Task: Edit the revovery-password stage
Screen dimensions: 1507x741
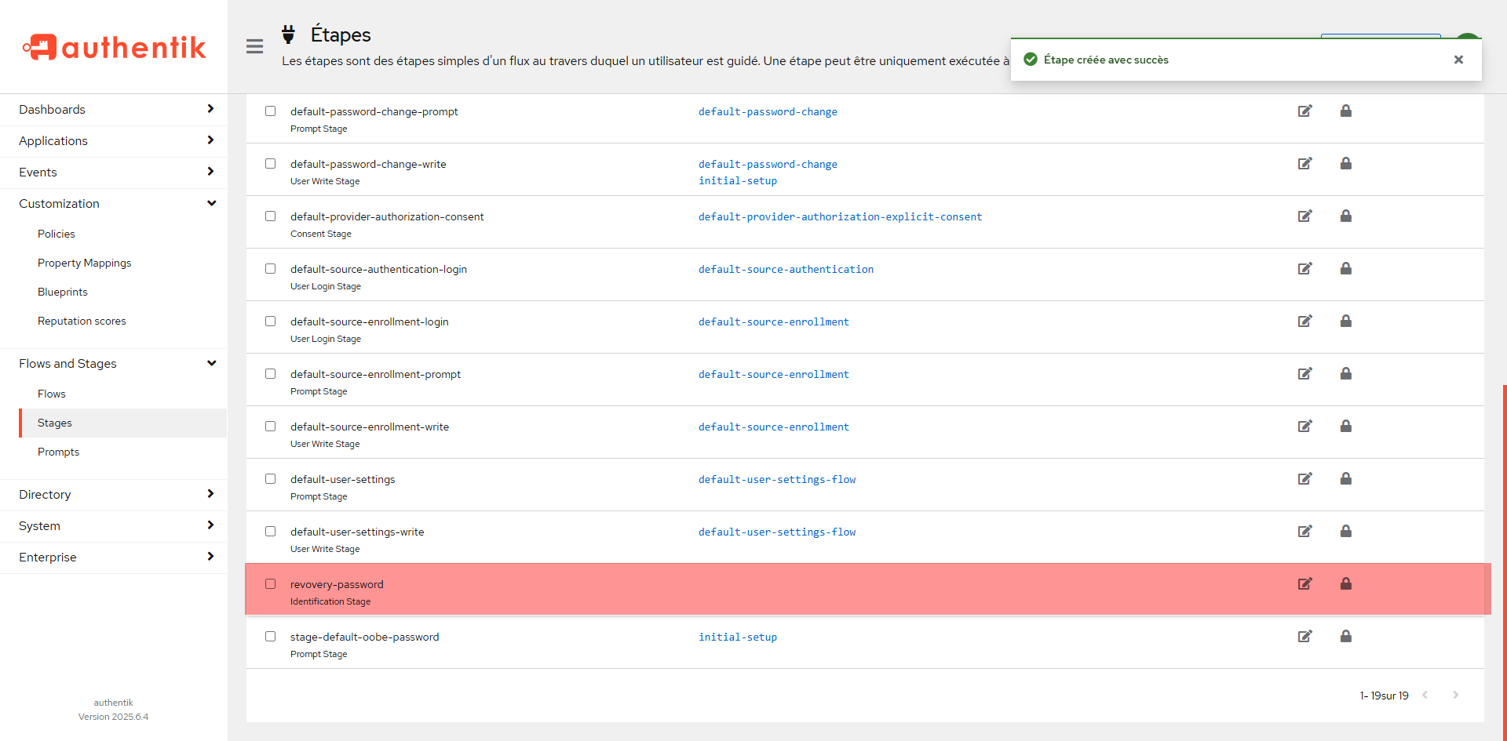Action: [1304, 583]
